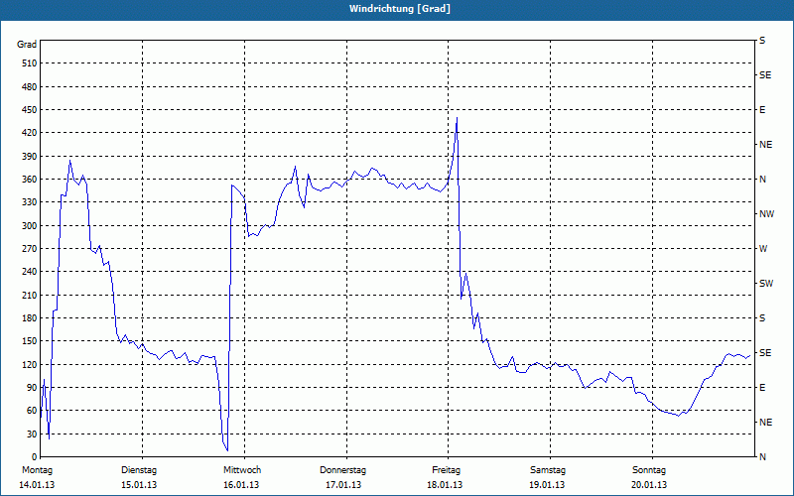Click the 17.01.13 date label

click(x=343, y=485)
